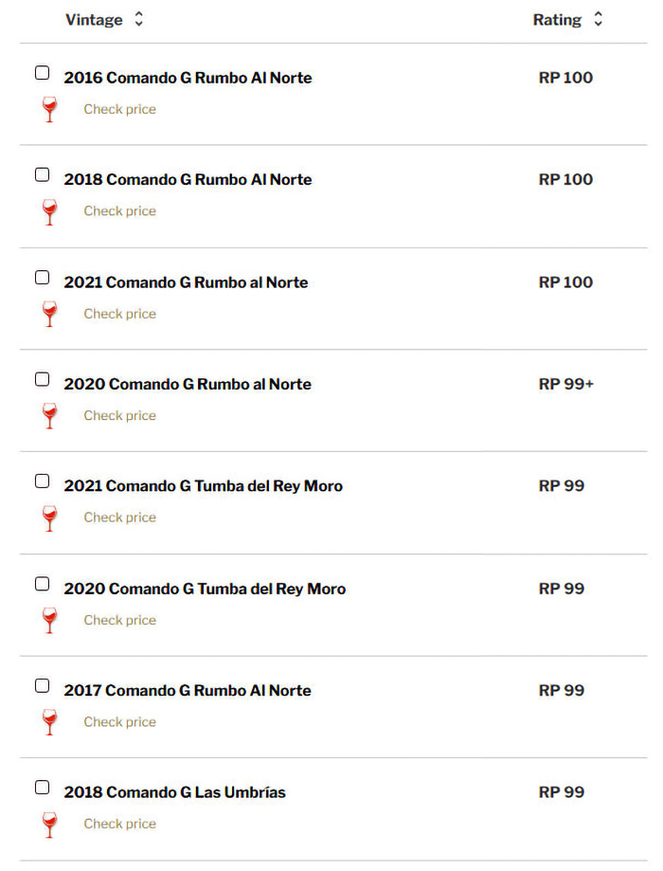663x871 pixels.
Task: Tick checkbox for 2016 Comando G Rumbo Al Norte
Action: pos(42,73)
